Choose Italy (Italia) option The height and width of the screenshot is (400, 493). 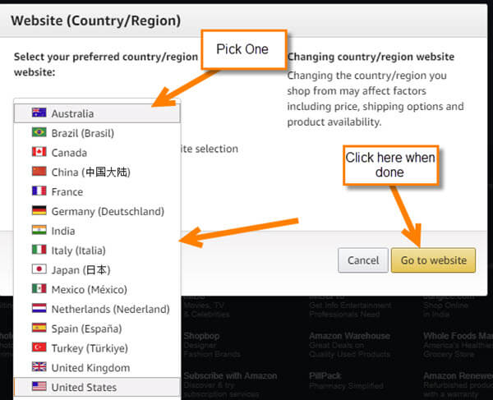pos(97,251)
